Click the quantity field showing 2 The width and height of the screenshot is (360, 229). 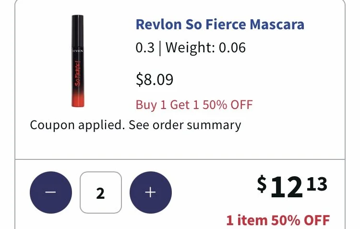coord(101,193)
